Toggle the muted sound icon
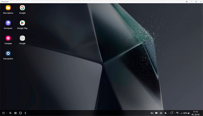The height and width of the screenshot is (116, 203). pos(165,113)
